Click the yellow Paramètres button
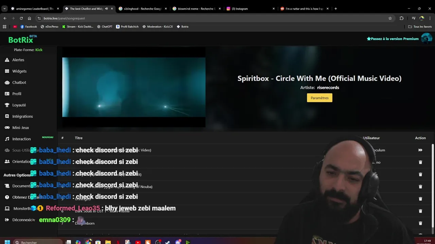The image size is (435, 244). point(319,98)
